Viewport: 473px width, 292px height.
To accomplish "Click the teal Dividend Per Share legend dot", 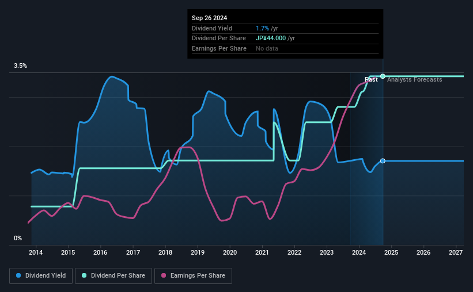I will point(84,275).
